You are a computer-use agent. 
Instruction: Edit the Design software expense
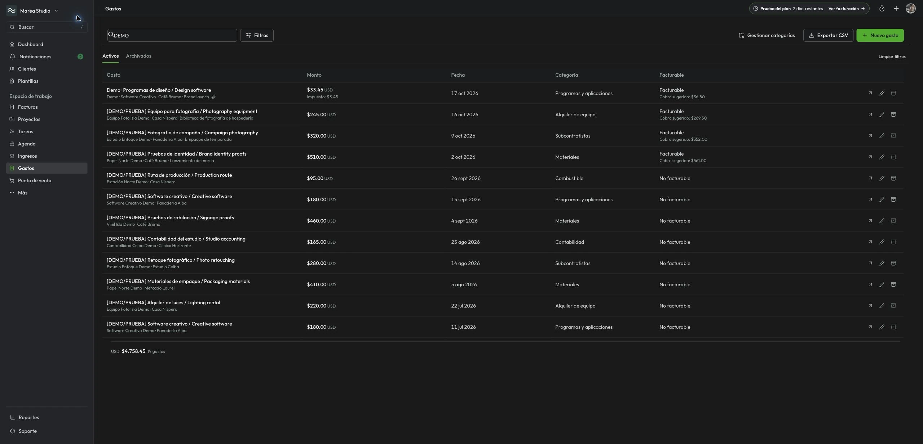pyautogui.click(x=882, y=93)
